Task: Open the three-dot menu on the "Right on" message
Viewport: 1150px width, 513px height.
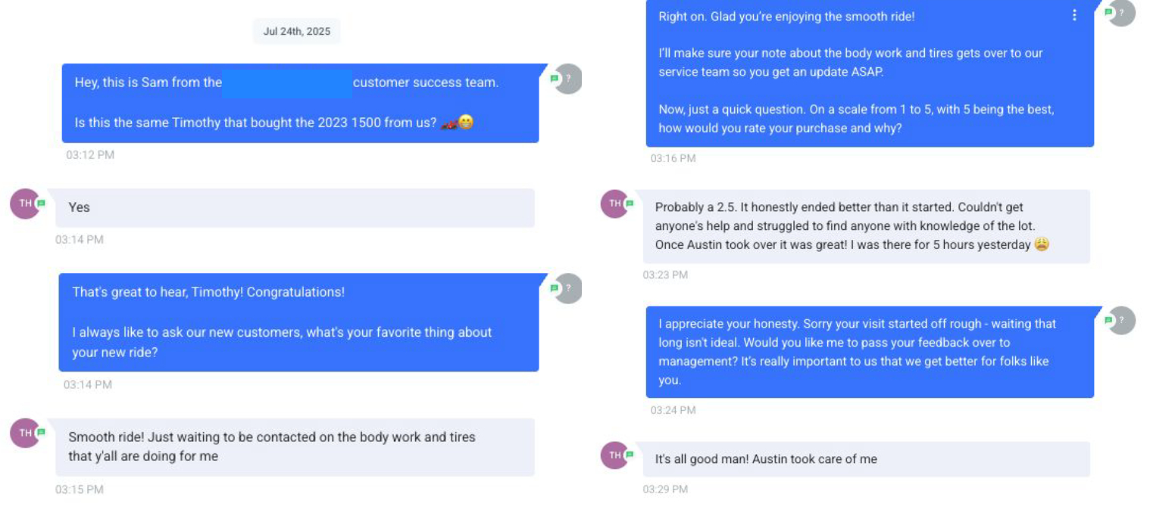Action: (1073, 15)
